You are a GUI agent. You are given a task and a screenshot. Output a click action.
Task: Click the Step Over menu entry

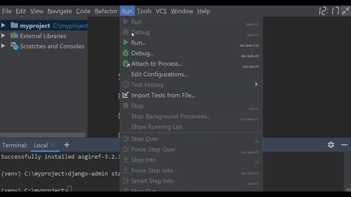click(x=191, y=138)
